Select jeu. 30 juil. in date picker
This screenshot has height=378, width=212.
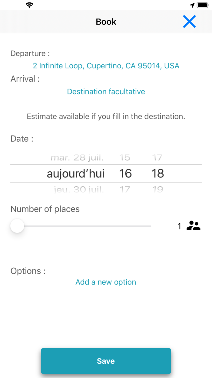pyautogui.click(x=79, y=190)
